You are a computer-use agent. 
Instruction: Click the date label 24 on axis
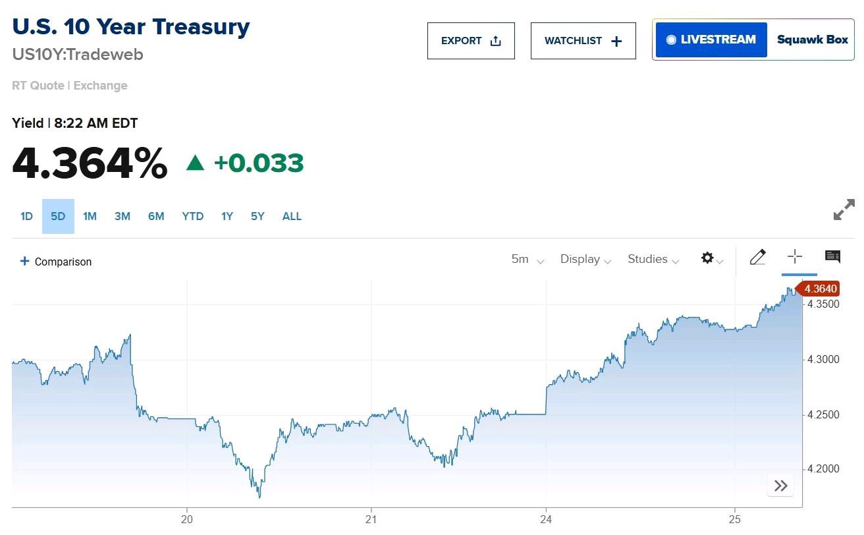point(546,519)
